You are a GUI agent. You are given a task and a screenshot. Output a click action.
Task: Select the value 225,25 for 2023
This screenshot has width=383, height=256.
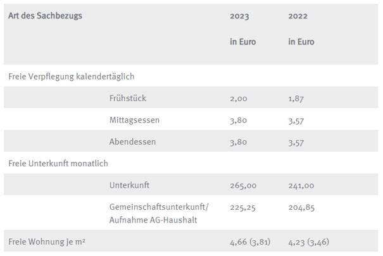click(x=242, y=208)
